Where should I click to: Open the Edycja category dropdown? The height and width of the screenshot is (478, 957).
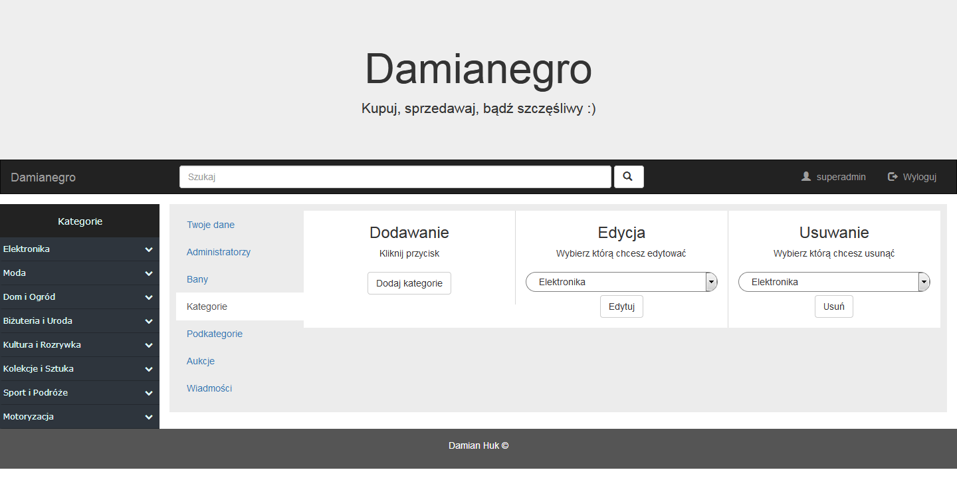coord(711,281)
